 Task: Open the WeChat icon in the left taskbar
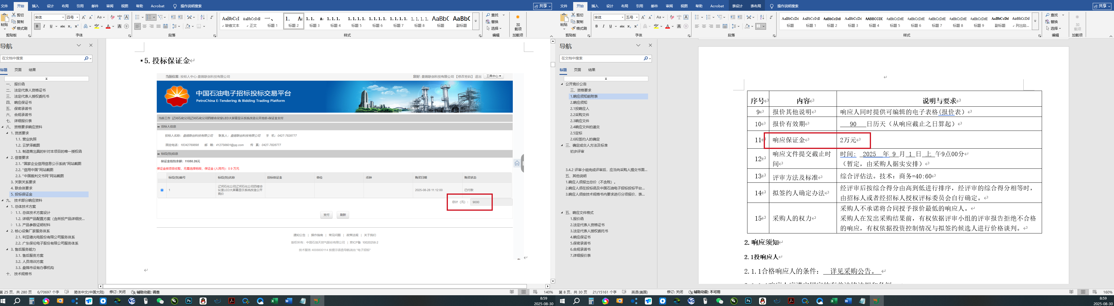click(x=160, y=301)
